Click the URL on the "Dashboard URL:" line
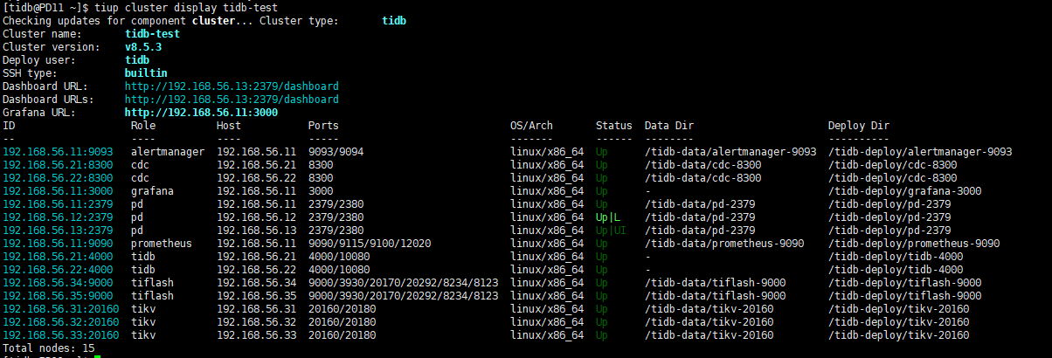 232,86
